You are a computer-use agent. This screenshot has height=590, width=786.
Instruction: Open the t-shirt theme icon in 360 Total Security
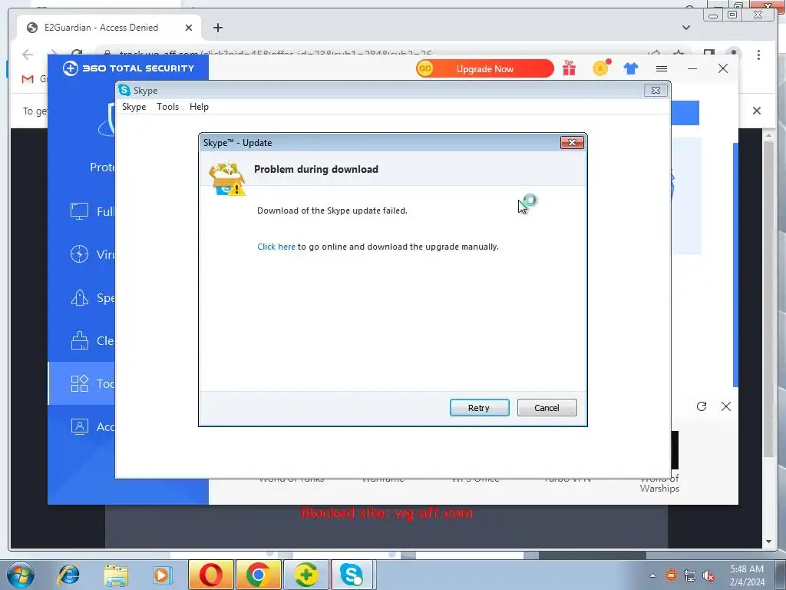[631, 68]
